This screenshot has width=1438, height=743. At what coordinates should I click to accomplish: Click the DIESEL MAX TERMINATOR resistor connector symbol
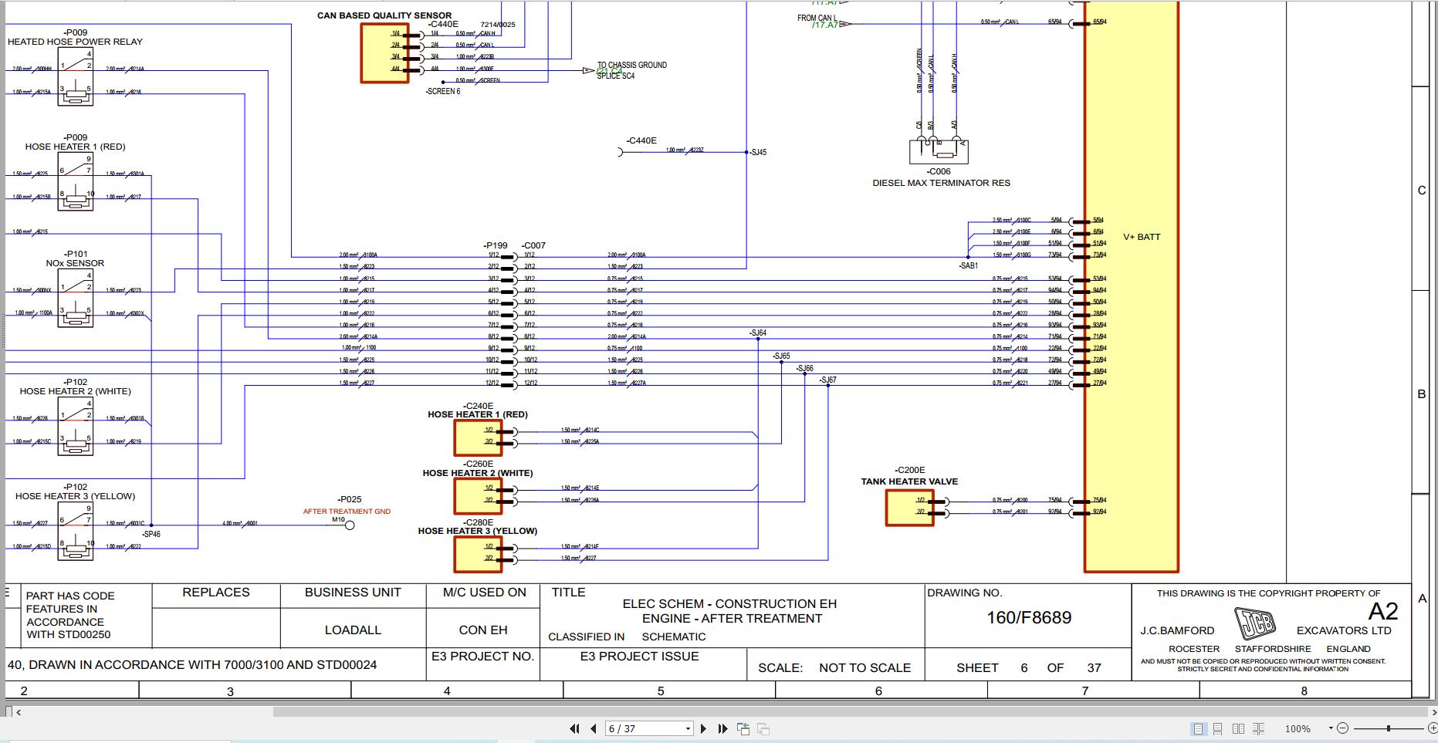(x=939, y=150)
